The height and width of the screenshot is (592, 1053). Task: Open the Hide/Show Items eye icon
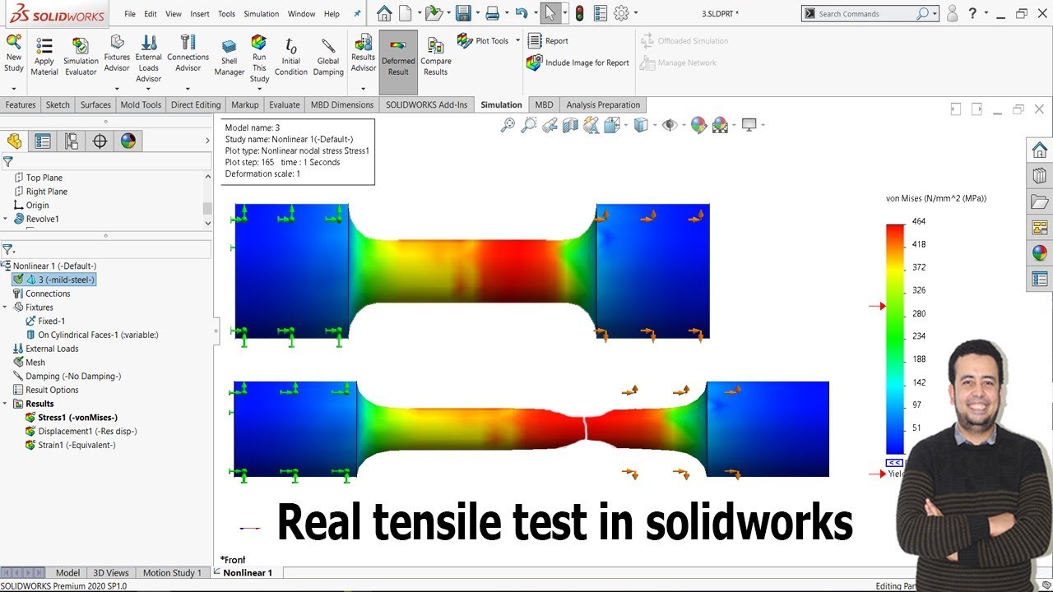pos(670,125)
